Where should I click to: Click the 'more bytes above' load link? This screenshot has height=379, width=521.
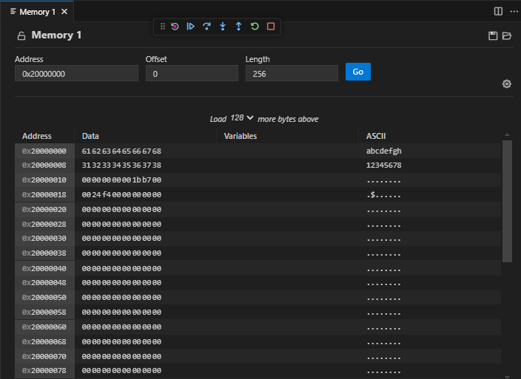[288, 119]
